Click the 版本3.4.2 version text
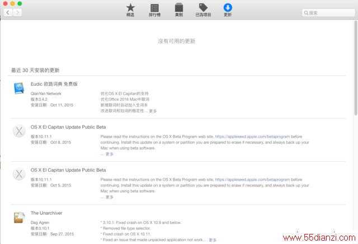Viewport: 358px width, 244px height. click(39, 100)
